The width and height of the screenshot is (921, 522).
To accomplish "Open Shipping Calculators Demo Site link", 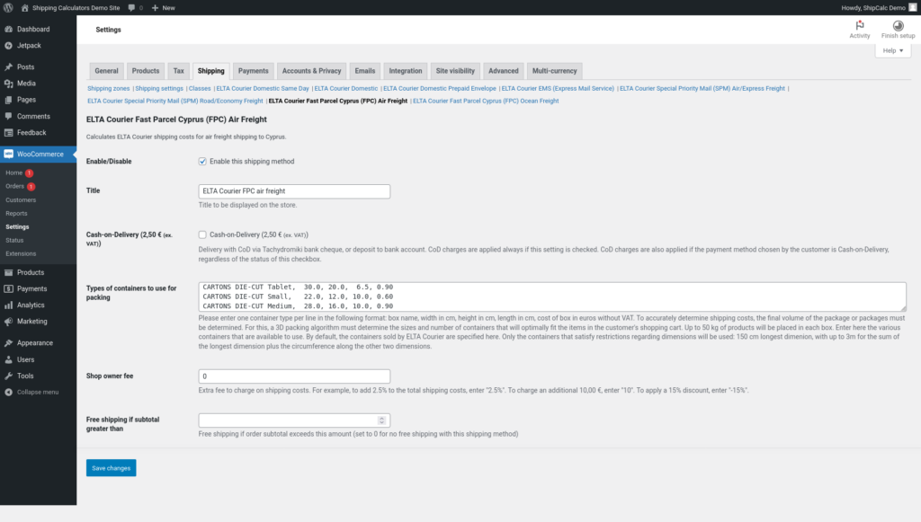I will 76,7.
